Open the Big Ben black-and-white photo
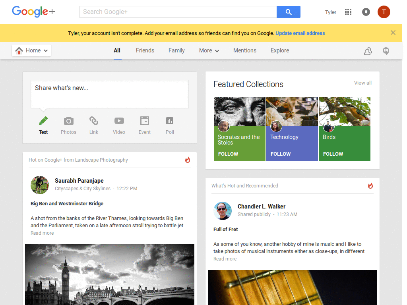The image size is (407, 305). pos(110,275)
